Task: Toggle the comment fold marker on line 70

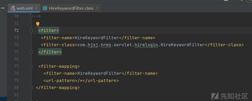Action: coord(31,16)
